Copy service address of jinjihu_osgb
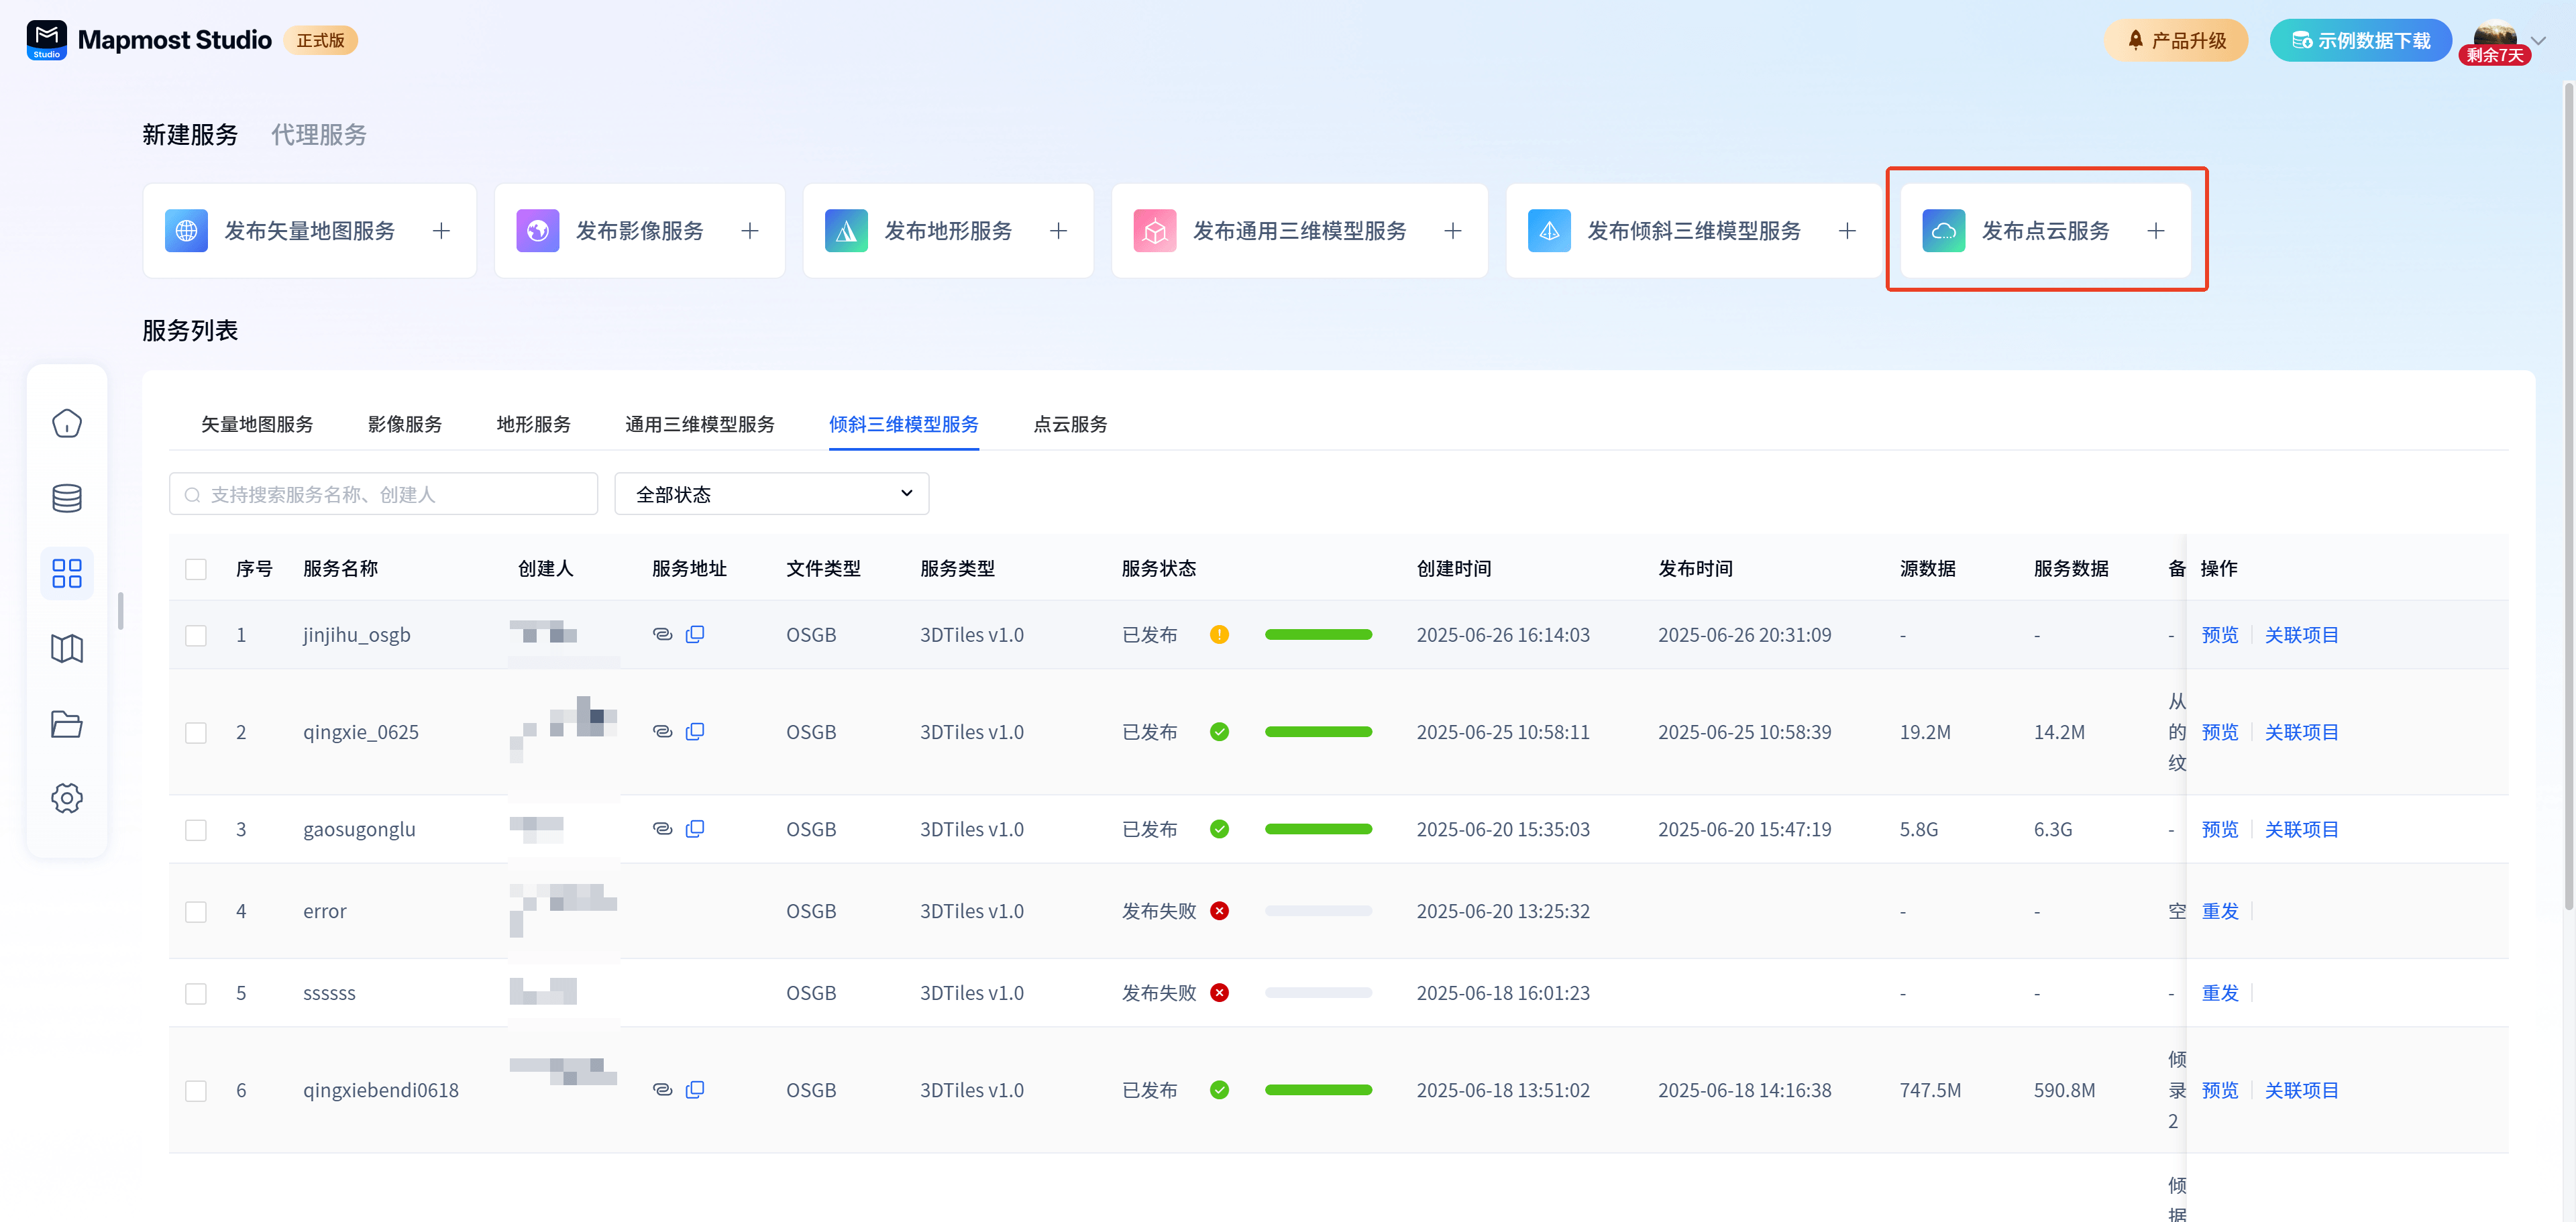The image size is (2576, 1222). tap(695, 634)
